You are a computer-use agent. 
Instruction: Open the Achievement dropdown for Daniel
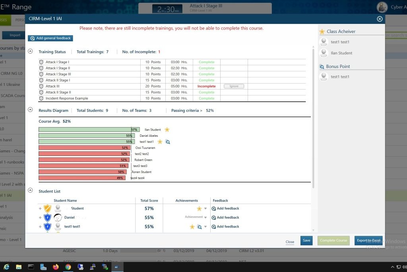click(205, 218)
